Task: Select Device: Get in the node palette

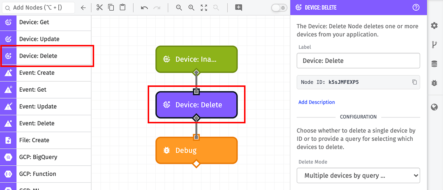Action: point(46,22)
